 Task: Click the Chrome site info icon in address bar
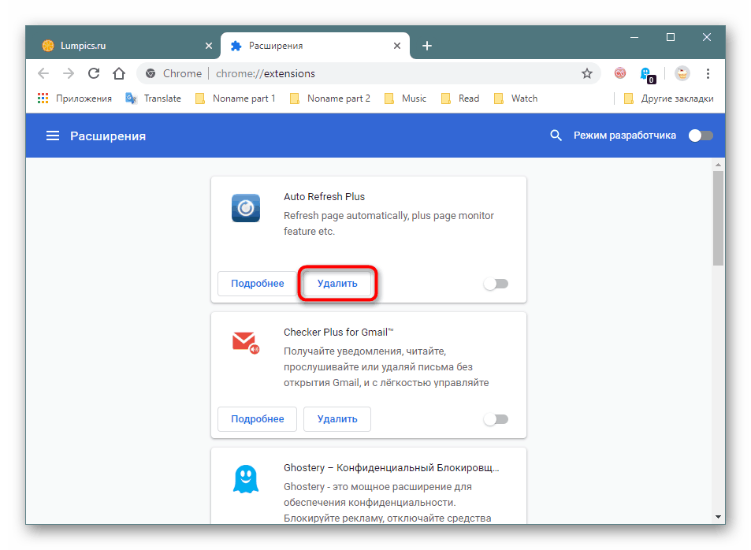(x=151, y=73)
